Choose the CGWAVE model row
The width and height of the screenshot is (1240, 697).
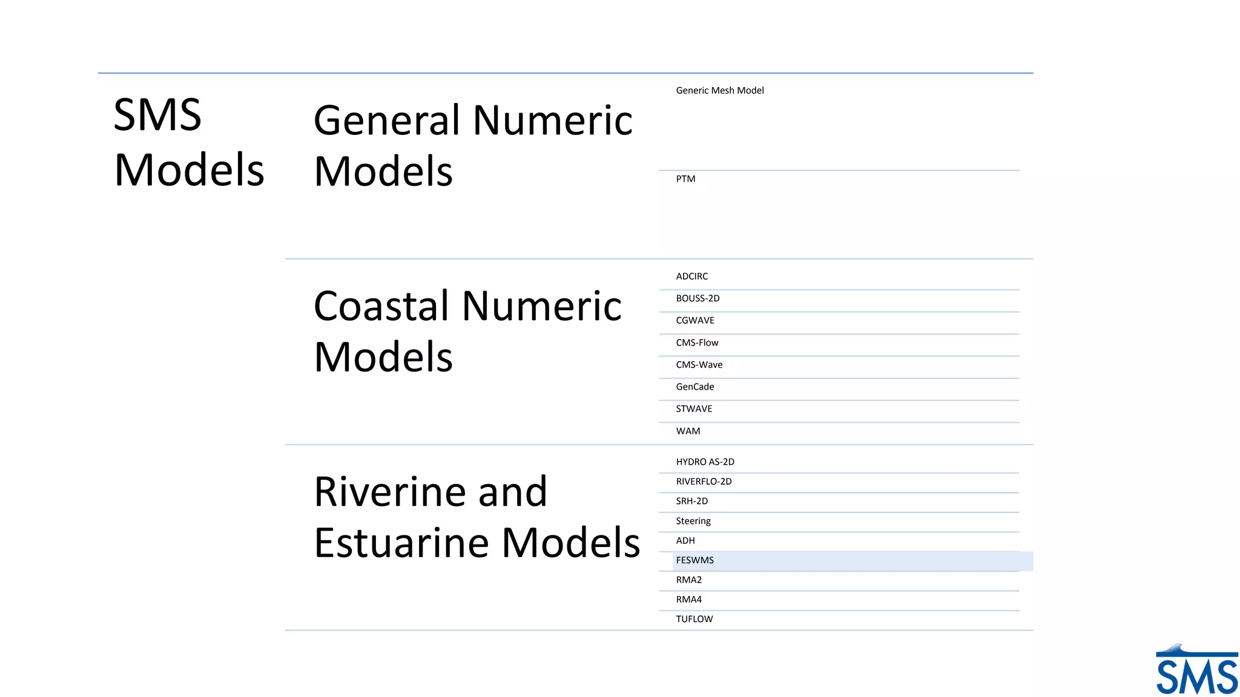(x=695, y=321)
